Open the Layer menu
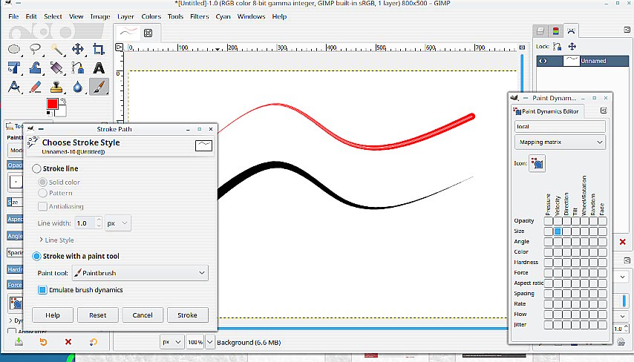This screenshot has height=362, width=634. click(125, 16)
